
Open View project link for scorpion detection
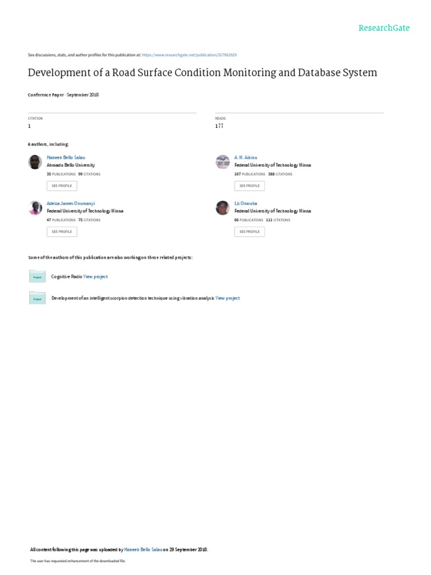click(x=228, y=299)
